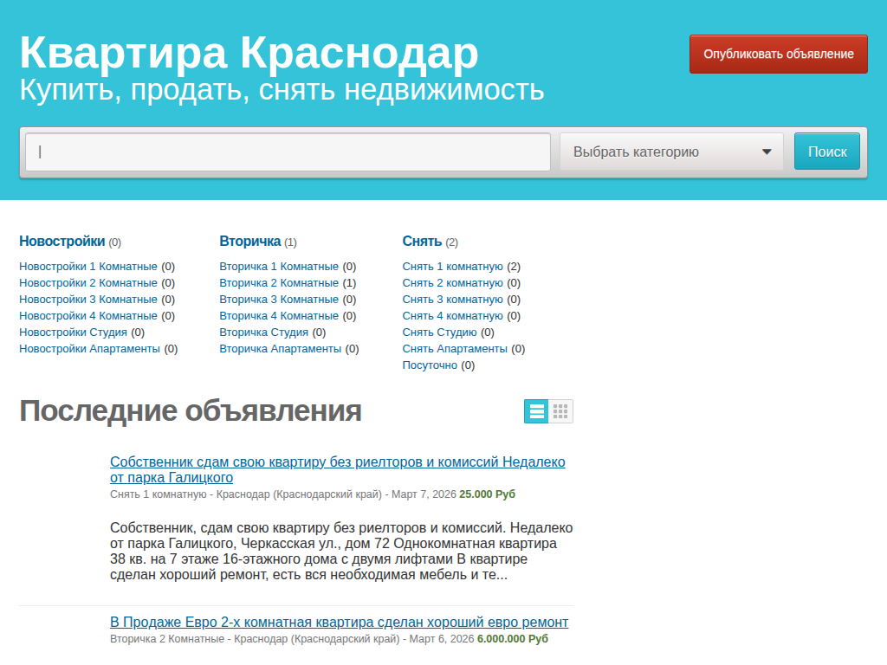The image size is (887, 665).
Task: Open the "Евро 2-х комнатная квартира" listing
Action: [x=339, y=622]
